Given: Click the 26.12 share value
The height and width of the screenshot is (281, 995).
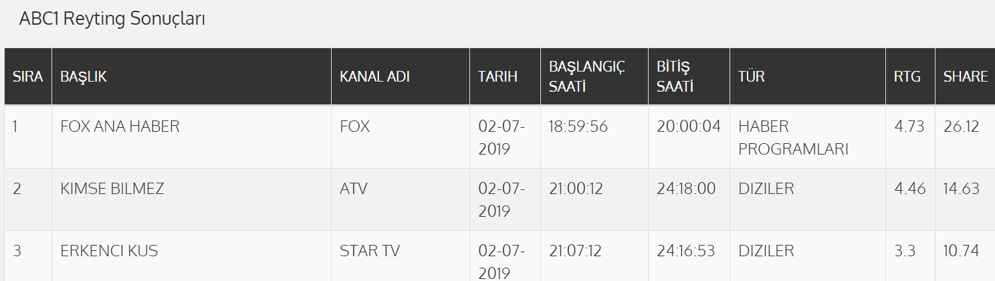Looking at the screenshot, I should coord(961,126).
